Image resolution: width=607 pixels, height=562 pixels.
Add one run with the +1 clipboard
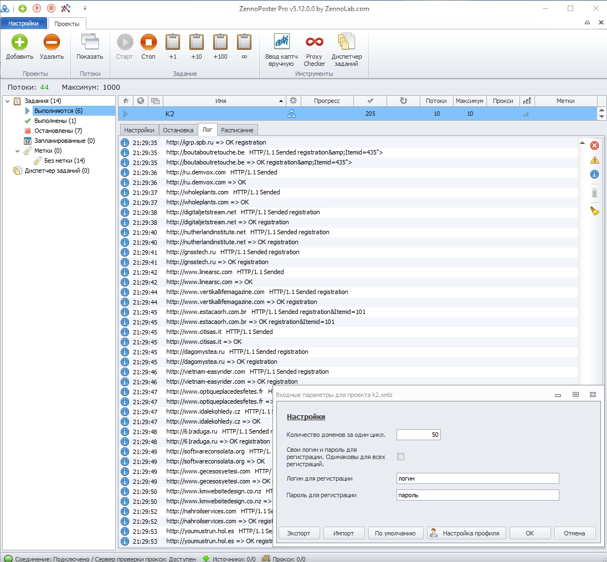pos(173,47)
